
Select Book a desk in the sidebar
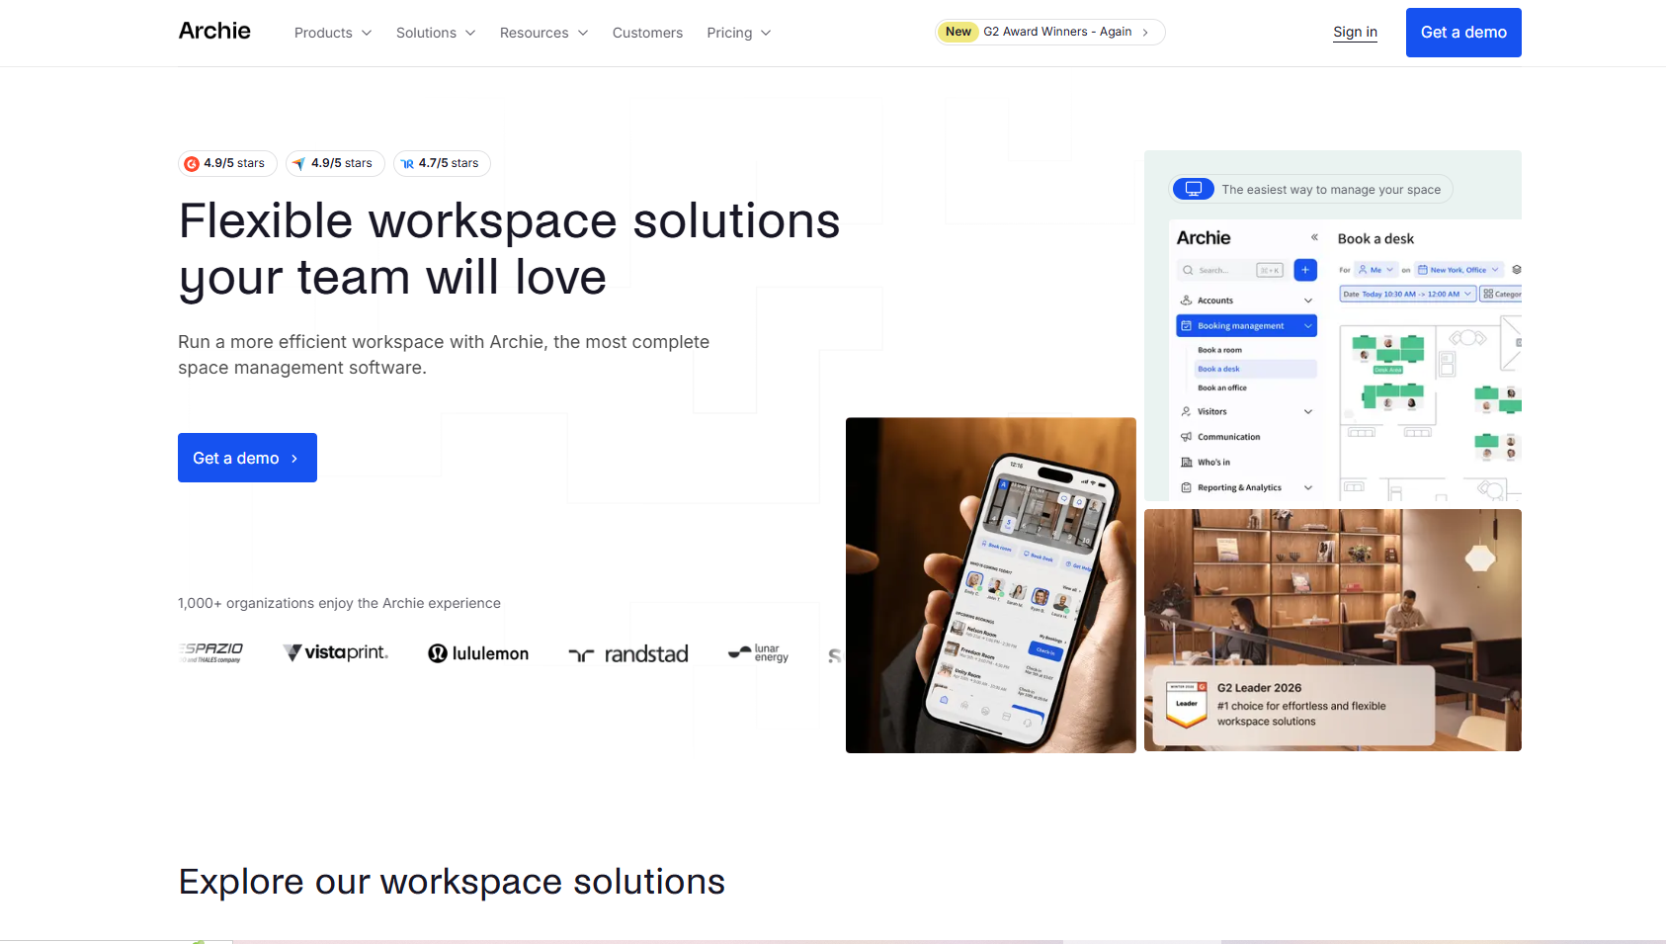[x=1256, y=369]
